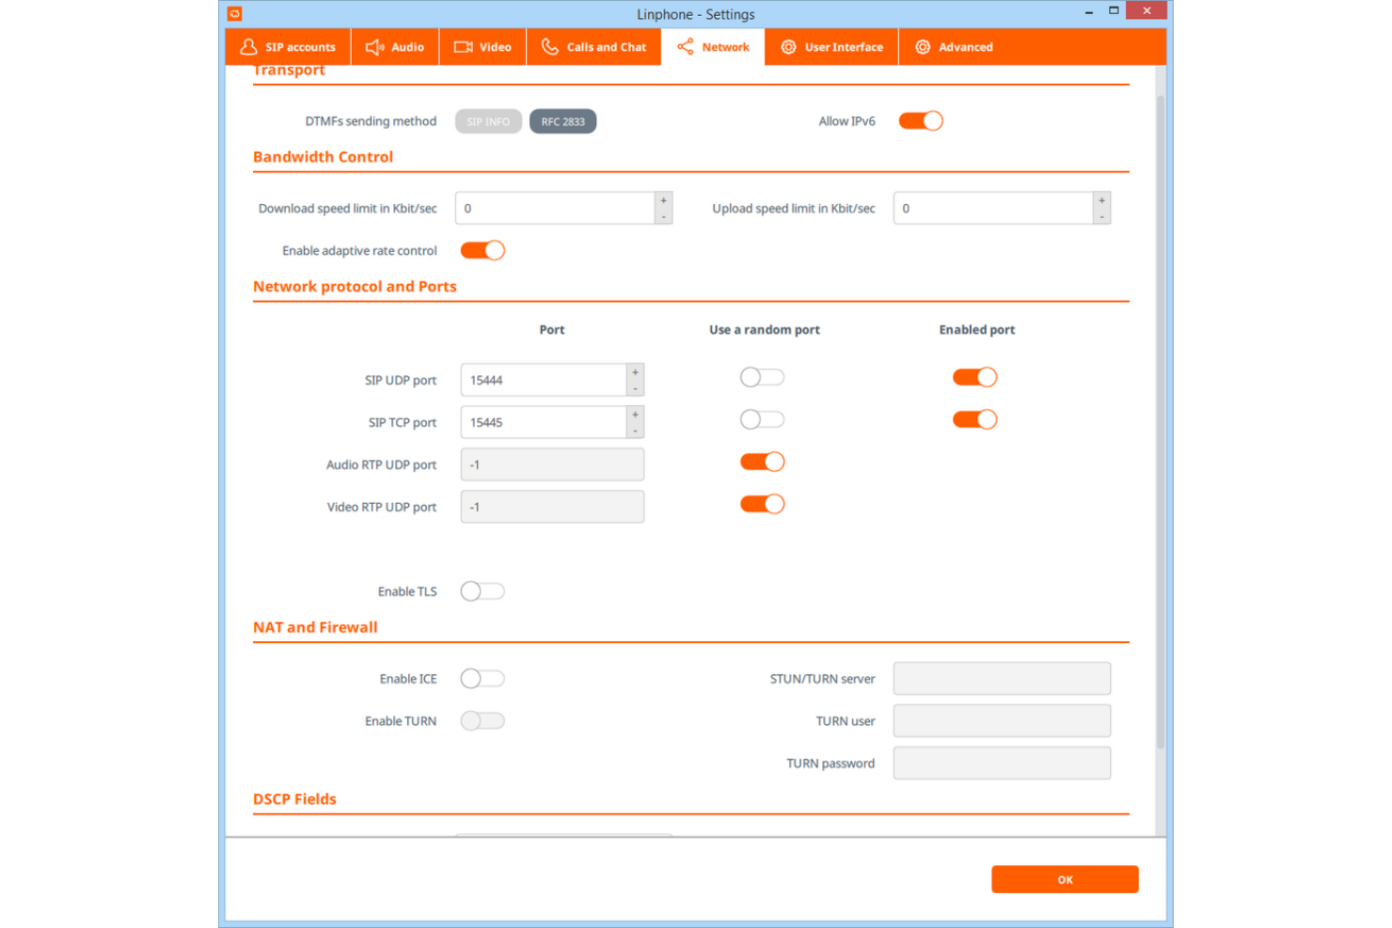Enable random port for SIP UDP
Image resolution: width=1392 pixels, height=928 pixels.
click(x=762, y=377)
